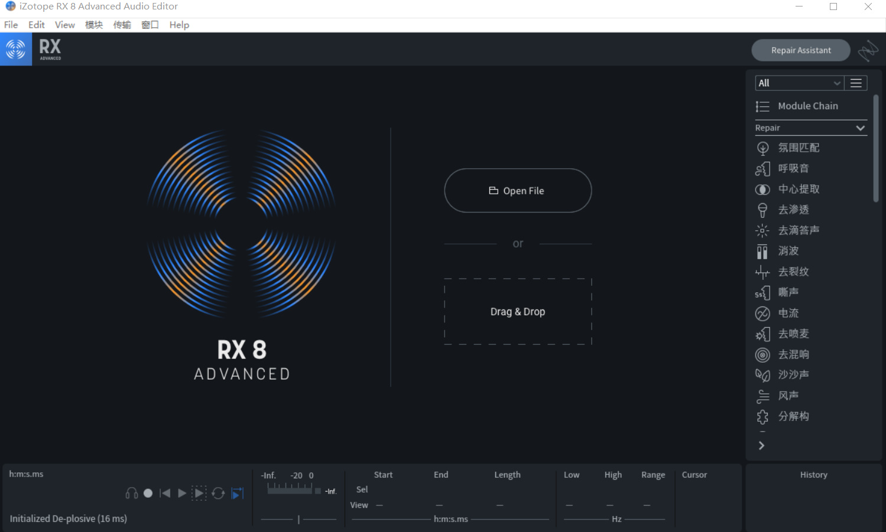Rewind to the start of the file
Image resolution: width=886 pixels, height=532 pixels.
coord(165,493)
